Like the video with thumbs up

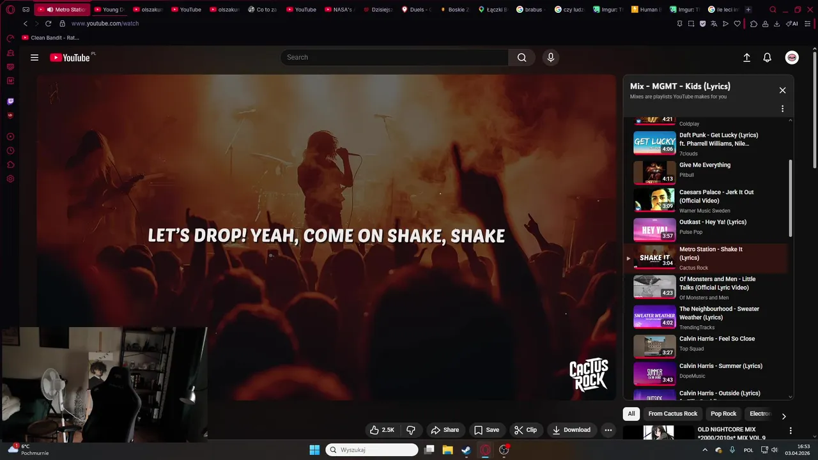[382, 430]
